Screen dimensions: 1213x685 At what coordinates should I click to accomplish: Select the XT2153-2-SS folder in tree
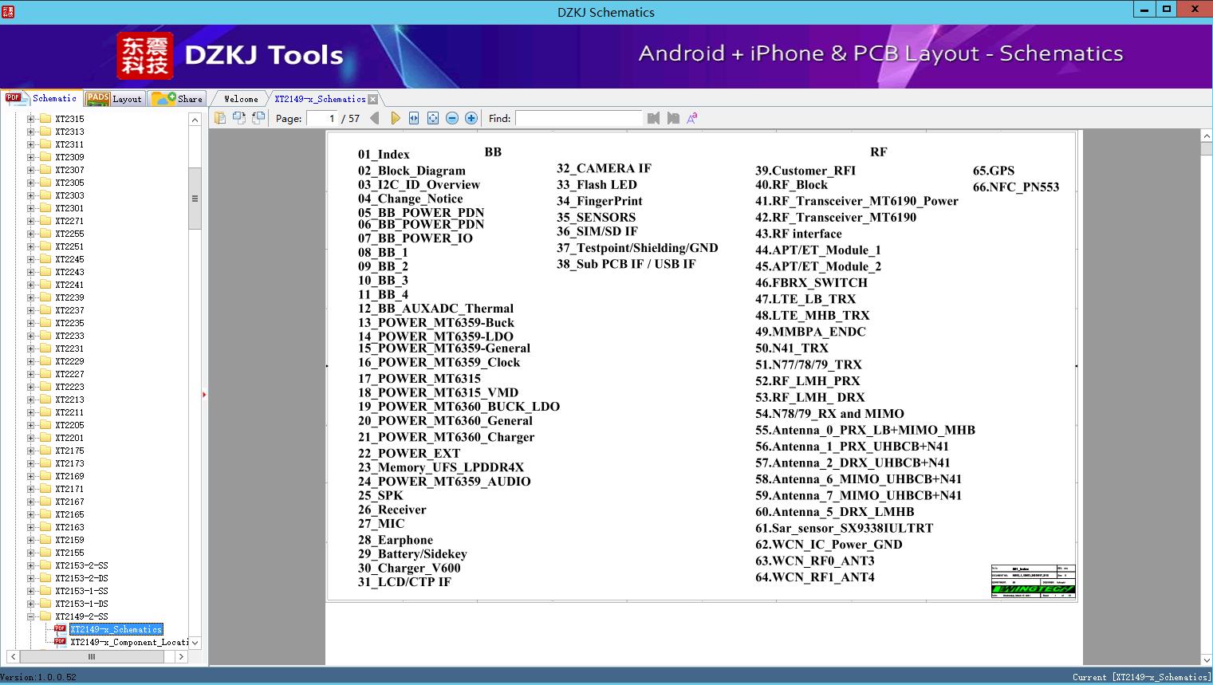[x=81, y=565]
